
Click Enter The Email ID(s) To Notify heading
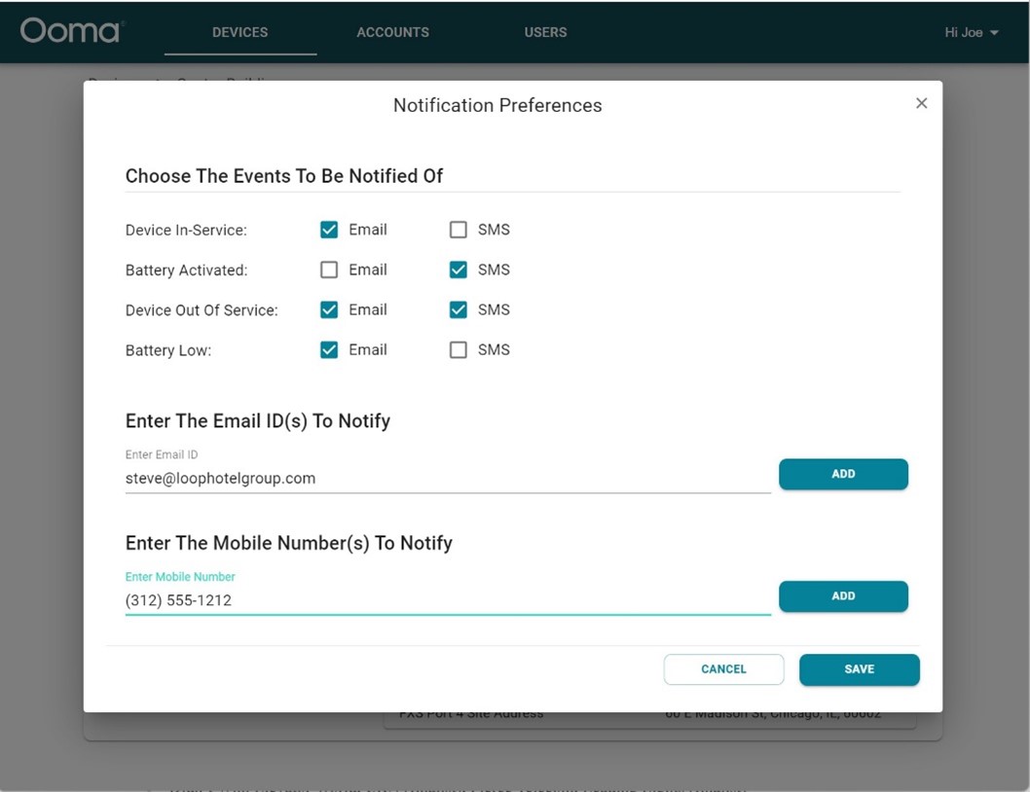coord(257,421)
